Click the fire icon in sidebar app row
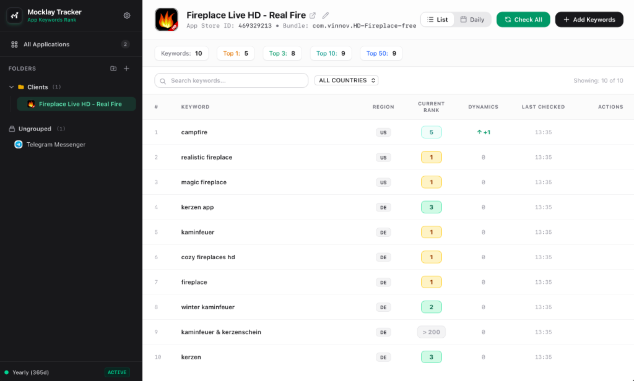Image resolution: width=634 pixels, height=381 pixels. pos(31,104)
